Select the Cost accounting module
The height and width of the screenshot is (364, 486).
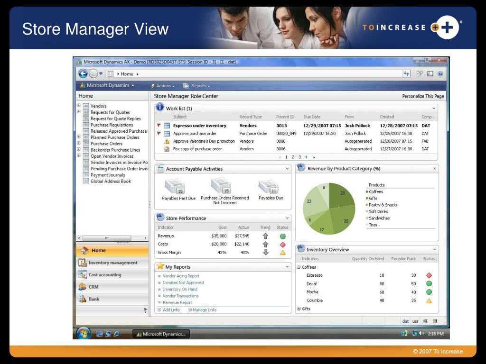pyautogui.click(x=112, y=274)
